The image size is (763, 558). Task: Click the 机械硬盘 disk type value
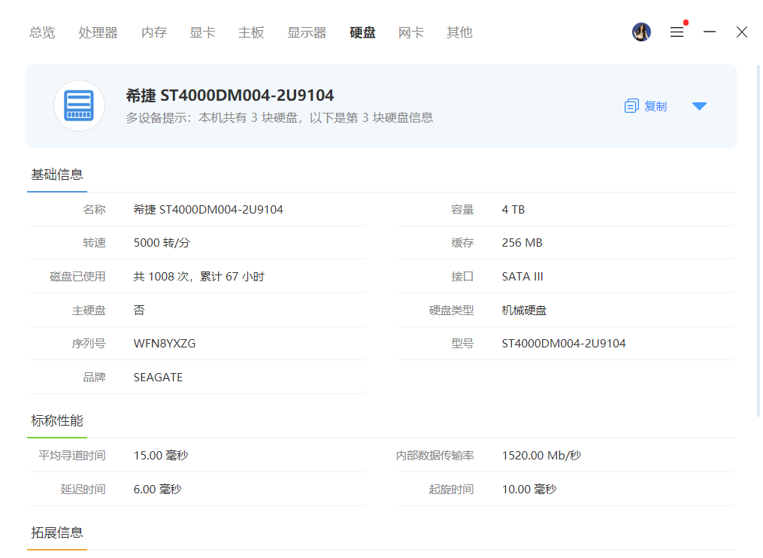(x=524, y=310)
